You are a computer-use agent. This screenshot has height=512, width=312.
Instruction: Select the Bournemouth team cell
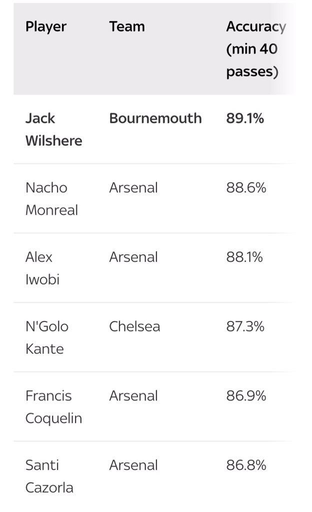click(x=155, y=118)
